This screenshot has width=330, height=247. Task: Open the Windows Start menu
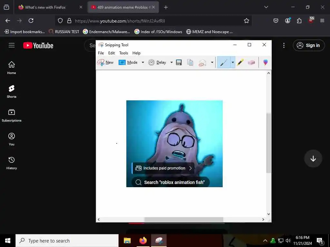[8, 241]
